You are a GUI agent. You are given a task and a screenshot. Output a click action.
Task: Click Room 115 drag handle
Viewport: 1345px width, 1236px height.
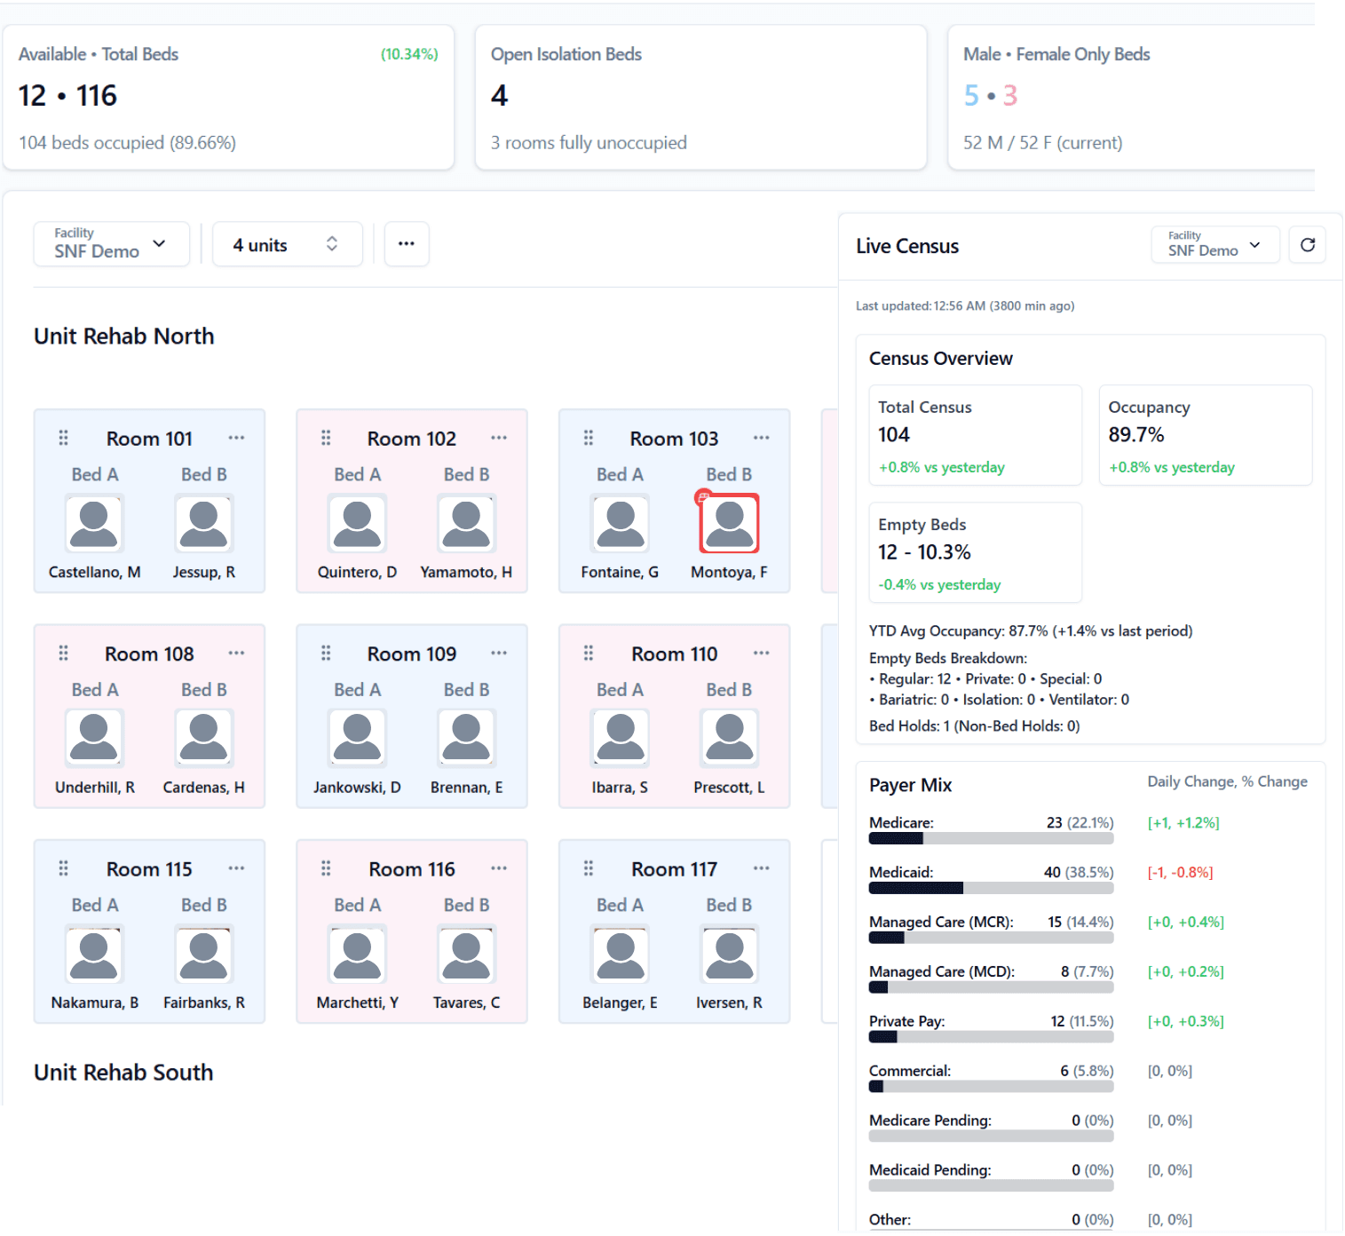tap(63, 868)
